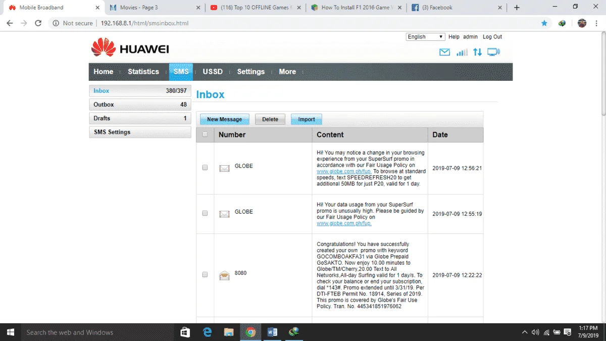Click the Wi-Fi monitor status icon
606x341 pixels.
tap(493, 52)
